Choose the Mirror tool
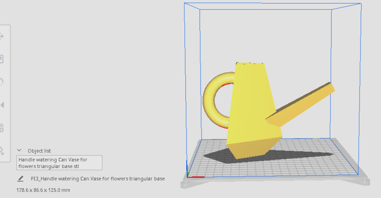This screenshot has height=198, width=381. (2, 105)
